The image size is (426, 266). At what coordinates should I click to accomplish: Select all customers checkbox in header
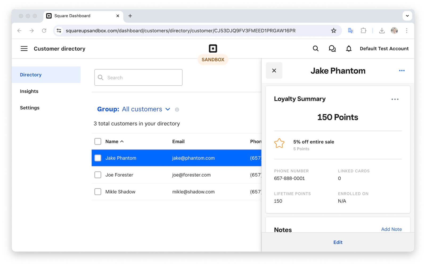[98, 142]
